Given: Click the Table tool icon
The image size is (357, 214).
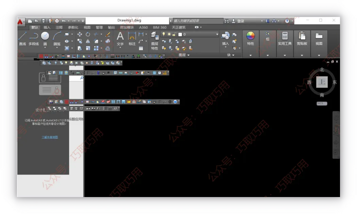Looking at the screenshot, I should [141, 48].
